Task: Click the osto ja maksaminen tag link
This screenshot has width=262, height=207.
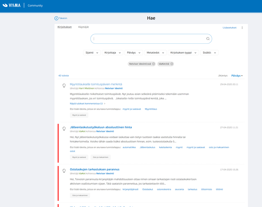Action: click(219, 147)
